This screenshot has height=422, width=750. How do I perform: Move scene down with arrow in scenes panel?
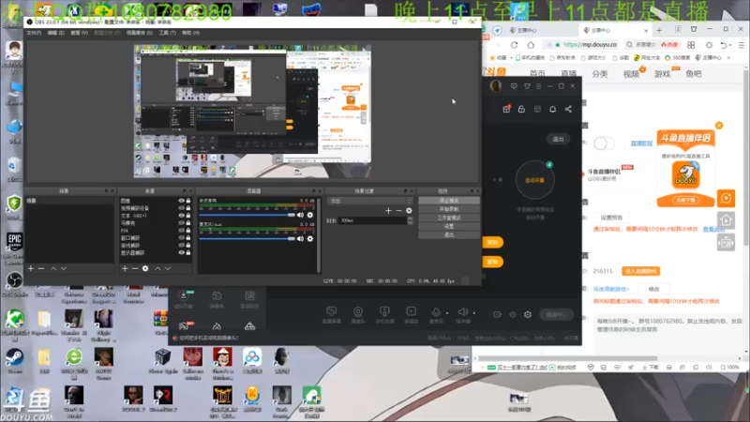click(64, 268)
